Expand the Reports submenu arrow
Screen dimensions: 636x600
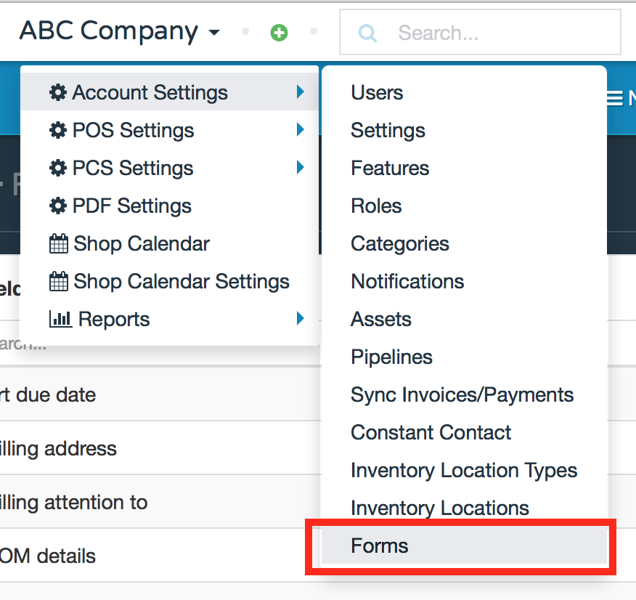click(x=301, y=318)
